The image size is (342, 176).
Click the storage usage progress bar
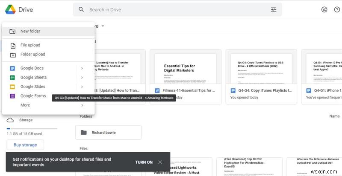point(32,129)
